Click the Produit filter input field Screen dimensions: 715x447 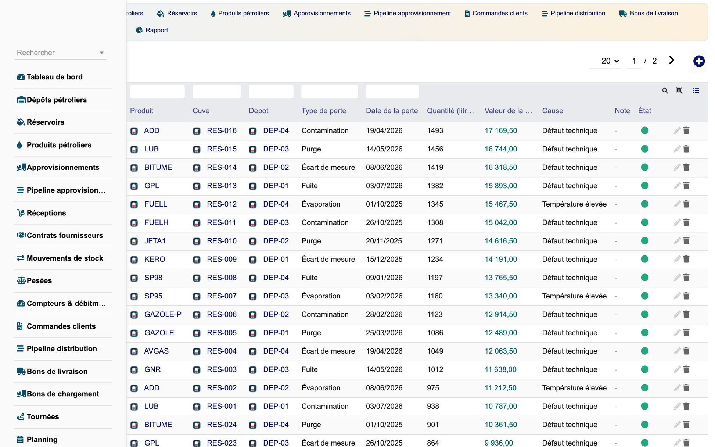tap(157, 92)
